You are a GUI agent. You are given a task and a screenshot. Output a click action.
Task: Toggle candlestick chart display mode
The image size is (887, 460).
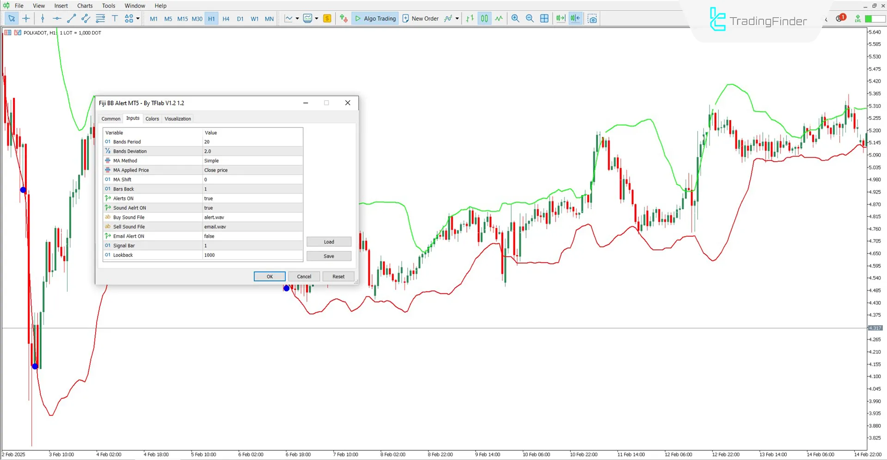[x=484, y=18]
